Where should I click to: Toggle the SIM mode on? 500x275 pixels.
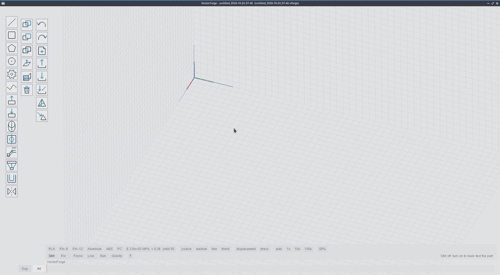tap(51, 256)
